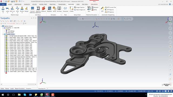This screenshot has width=173, height=97.
Task: Open the Recent Functions tab
Action: tap(20, 89)
